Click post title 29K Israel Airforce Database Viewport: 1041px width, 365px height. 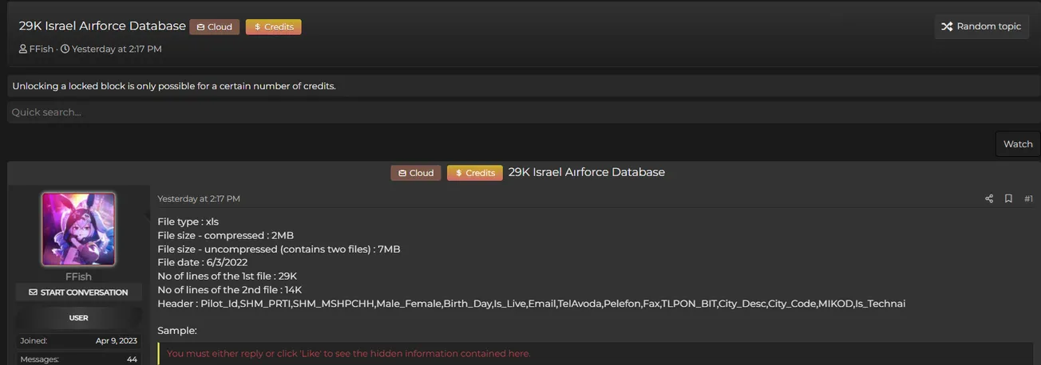coord(587,172)
